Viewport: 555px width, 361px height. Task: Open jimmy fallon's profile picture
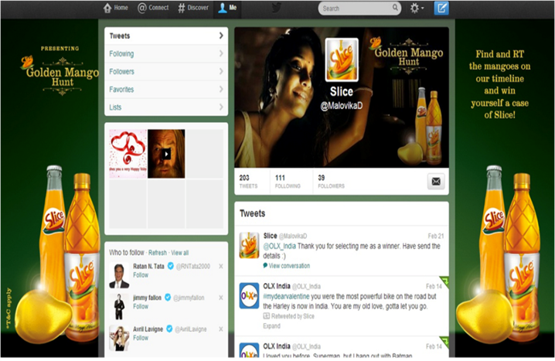pos(119,307)
